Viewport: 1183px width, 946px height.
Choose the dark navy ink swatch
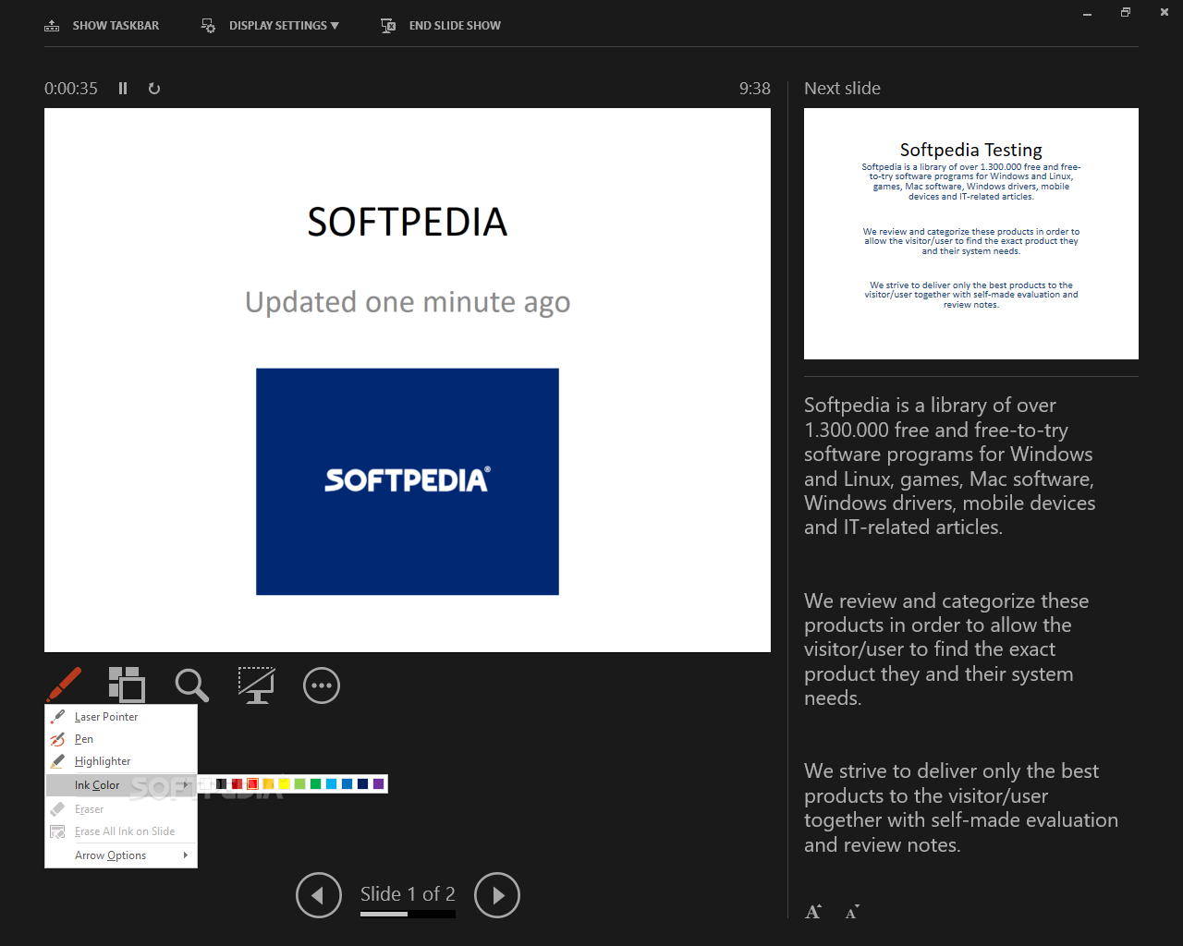pyautogui.click(x=362, y=783)
